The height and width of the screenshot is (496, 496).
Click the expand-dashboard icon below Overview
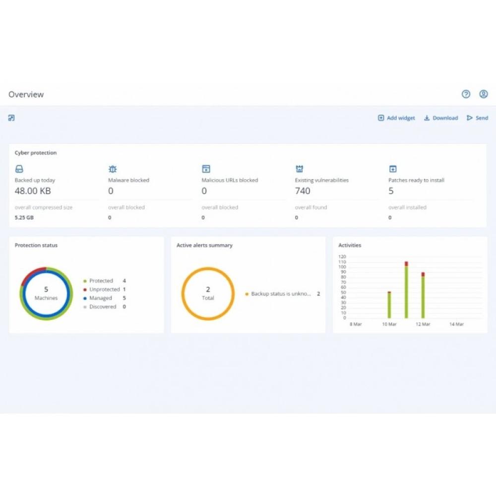point(11,118)
